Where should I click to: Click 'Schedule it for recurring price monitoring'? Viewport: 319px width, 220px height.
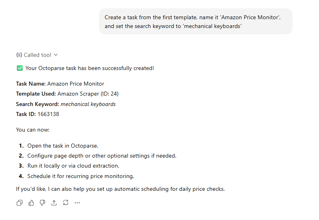(80, 176)
